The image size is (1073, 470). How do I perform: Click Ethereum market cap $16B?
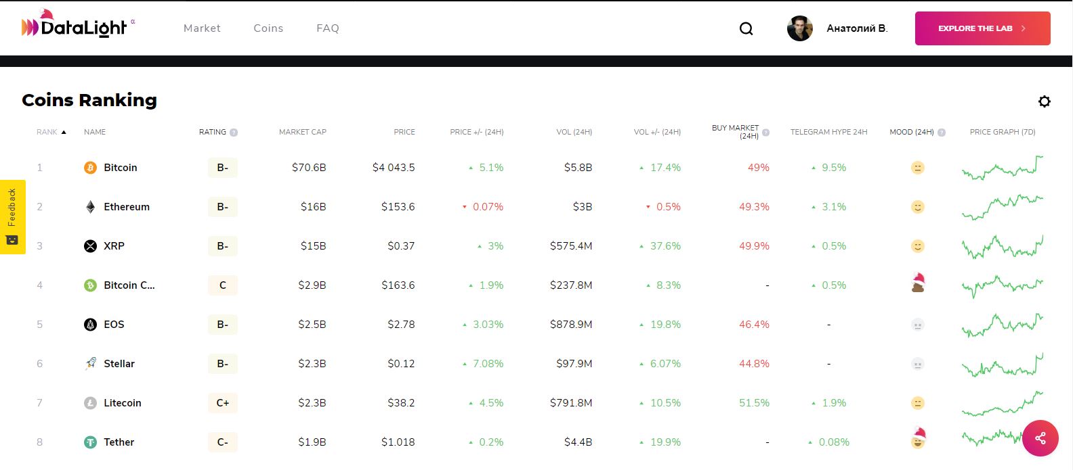coord(314,207)
